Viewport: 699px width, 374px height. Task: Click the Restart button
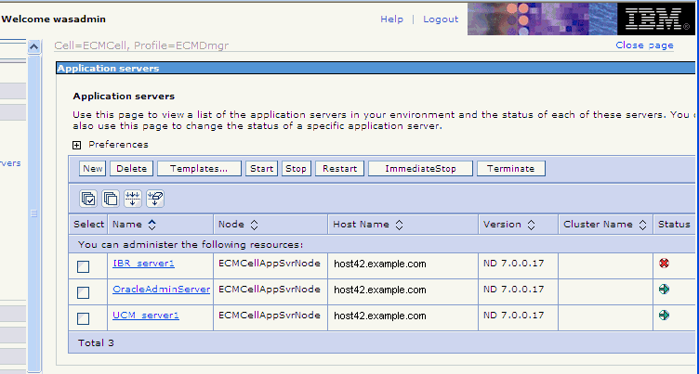pyautogui.click(x=339, y=169)
